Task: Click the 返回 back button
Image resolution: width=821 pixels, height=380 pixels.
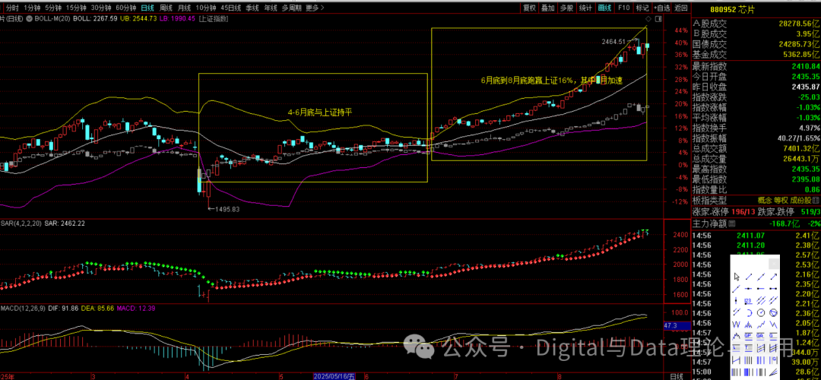Action: coord(681,8)
